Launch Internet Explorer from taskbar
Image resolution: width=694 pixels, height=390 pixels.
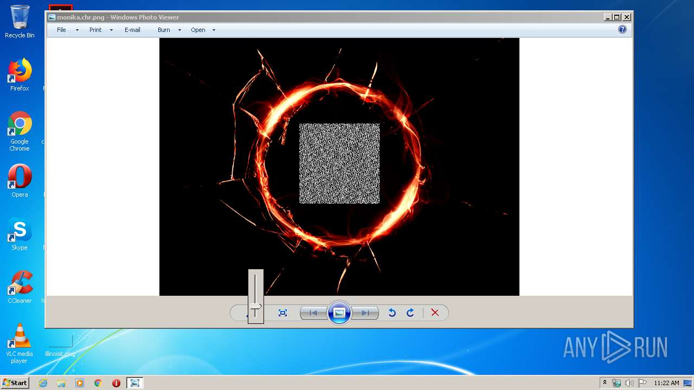(43, 383)
